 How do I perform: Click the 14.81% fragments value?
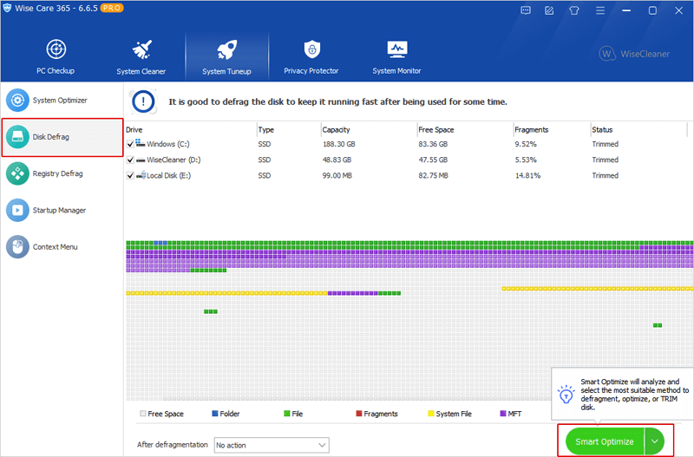point(527,176)
